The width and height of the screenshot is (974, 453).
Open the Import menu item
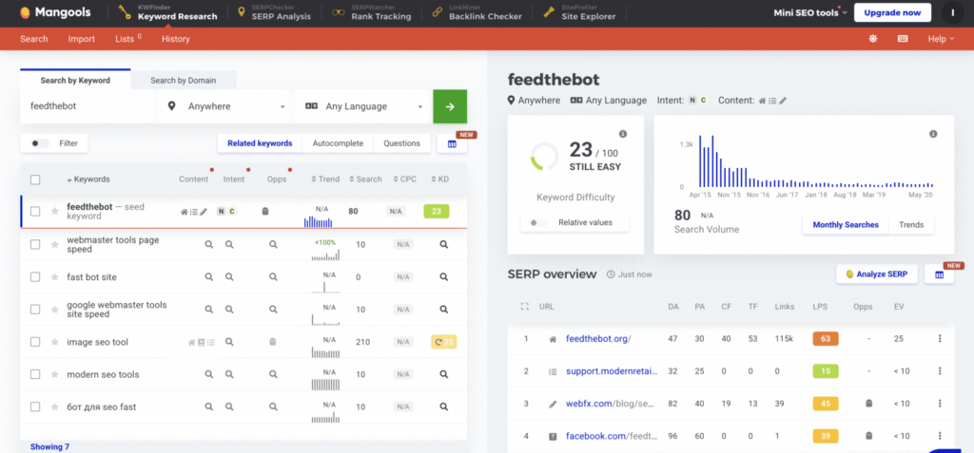82,39
